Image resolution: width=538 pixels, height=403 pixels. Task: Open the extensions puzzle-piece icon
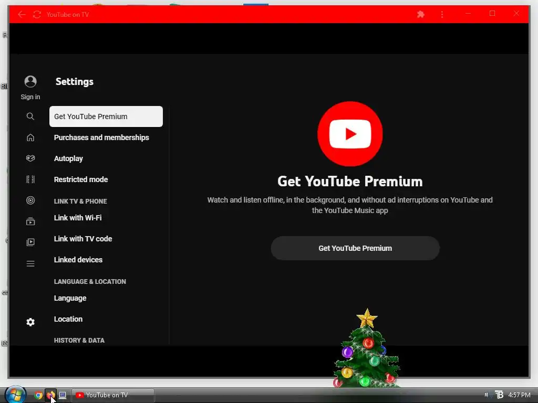point(421,14)
